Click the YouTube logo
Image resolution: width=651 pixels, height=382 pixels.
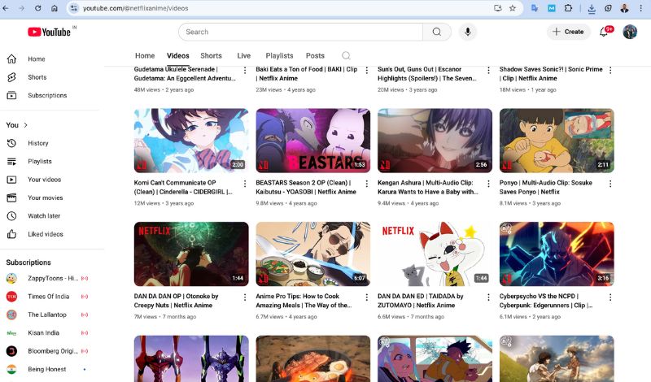tap(49, 32)
